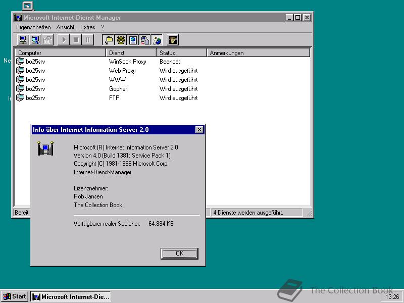Open the Ansicht menu
This screenshot has height=303, width=404.
click(66, 27)
